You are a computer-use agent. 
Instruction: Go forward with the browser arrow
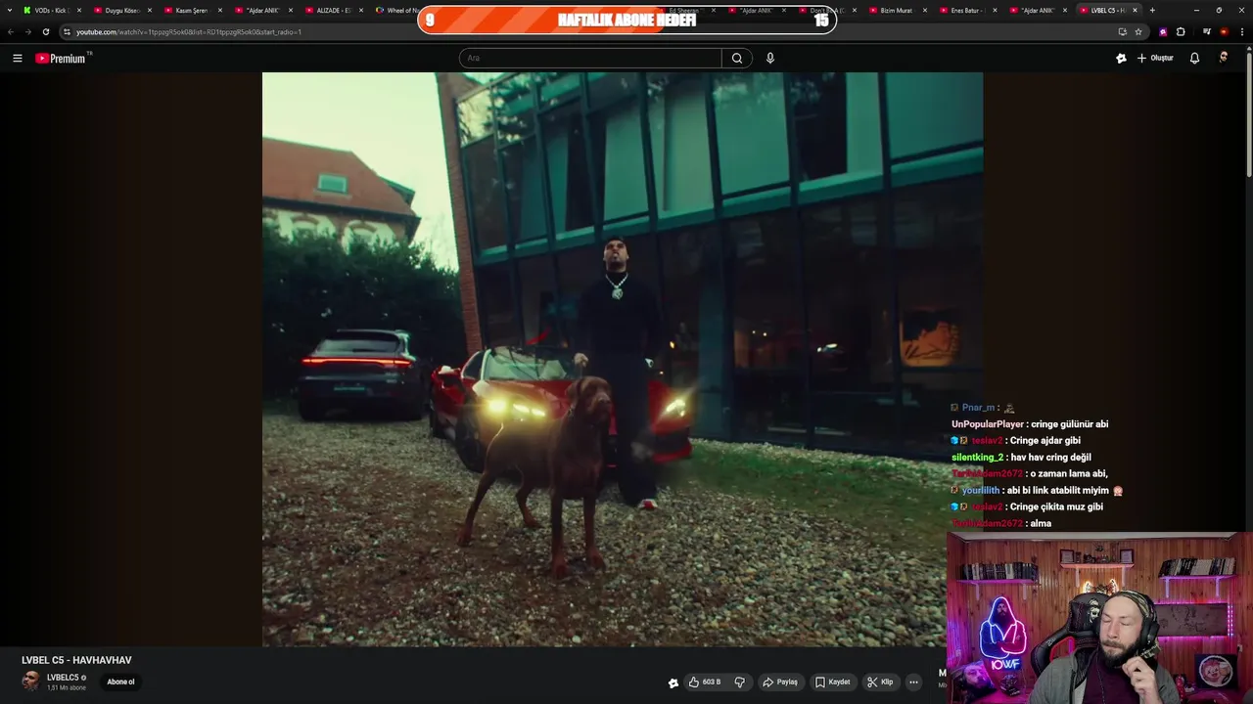click(27, 31)
